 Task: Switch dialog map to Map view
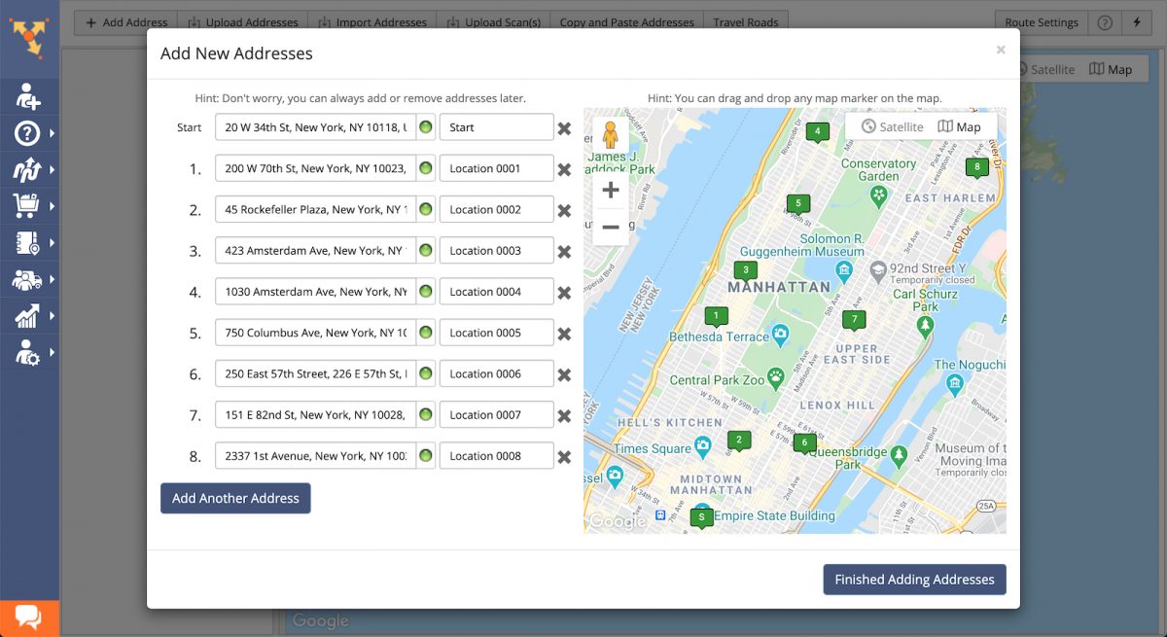pyautogui.click(x=959, y=127)
